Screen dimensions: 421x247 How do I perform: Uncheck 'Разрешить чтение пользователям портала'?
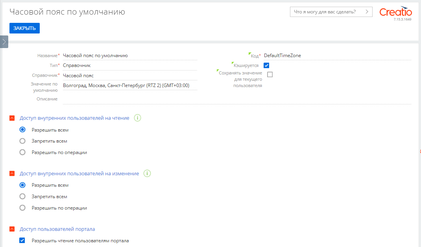(x=22, y=240)
